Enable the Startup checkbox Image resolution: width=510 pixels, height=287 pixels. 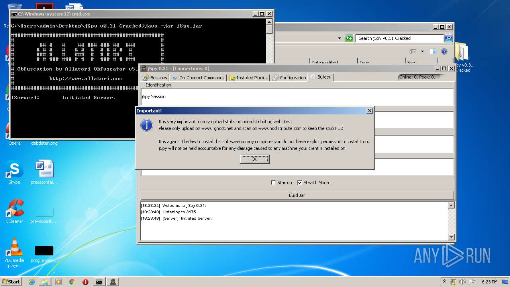coord(273,183)
